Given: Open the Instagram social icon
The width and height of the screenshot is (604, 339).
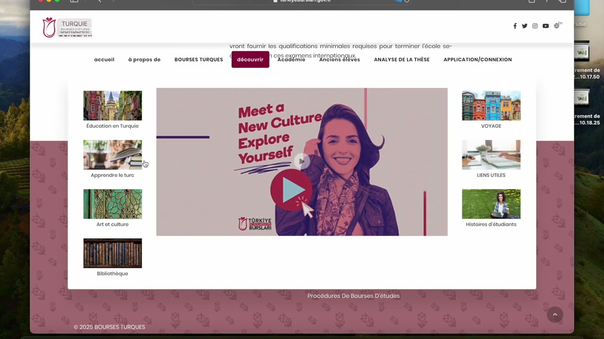Looking at the screenshot, I should coord(535,26).
